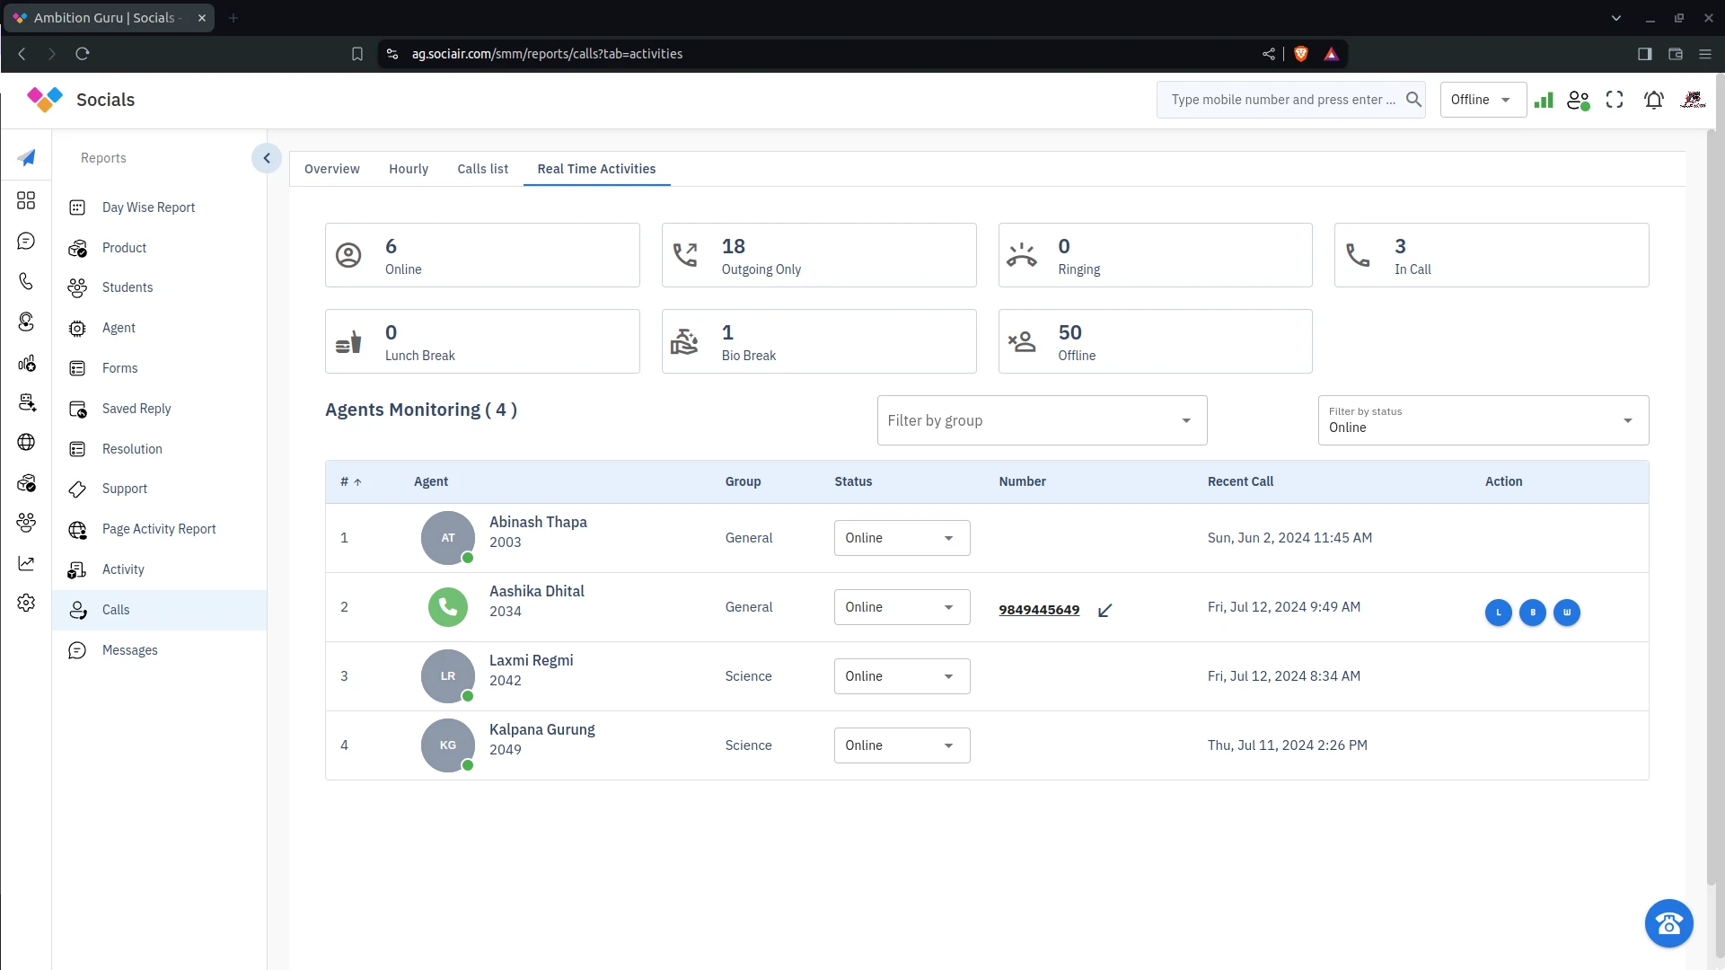The image size is (1725, 970).
Task: Open the Filter by status dropdown
Action: pyautogui.click(x=1483, y=420)
